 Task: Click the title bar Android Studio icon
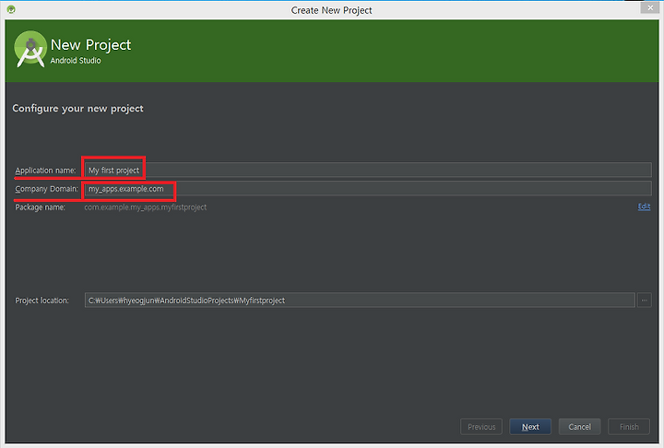(11, 9)
